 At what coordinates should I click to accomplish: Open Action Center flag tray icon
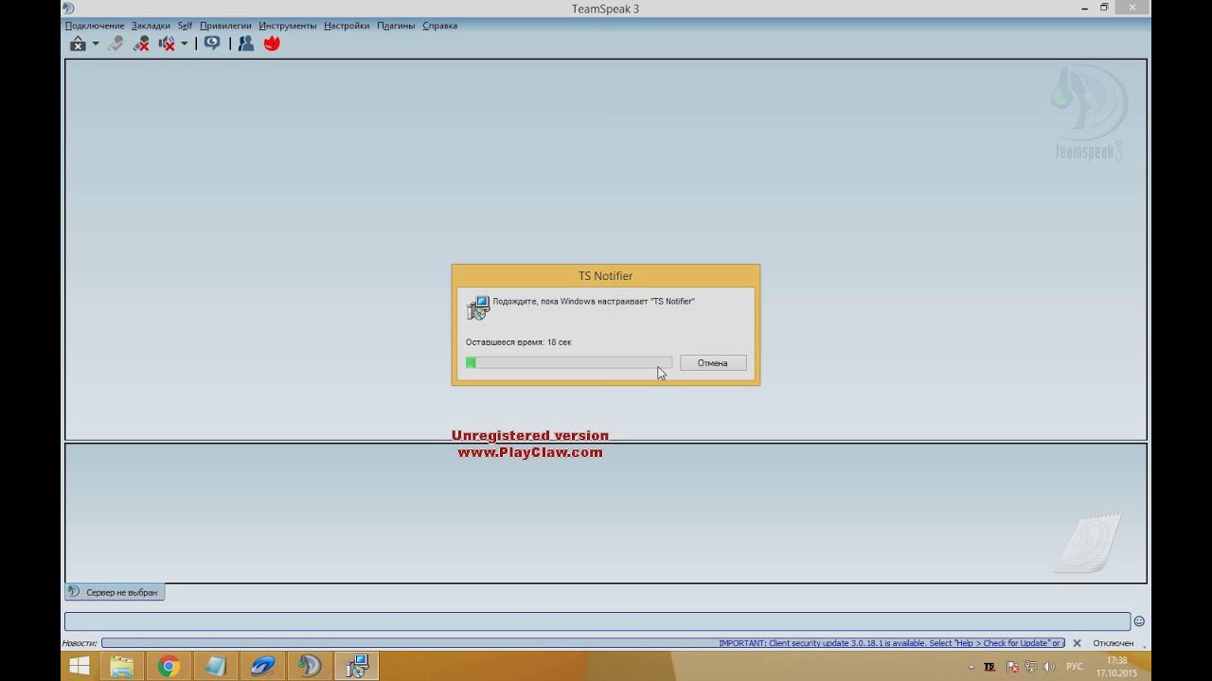(1011, 667)
